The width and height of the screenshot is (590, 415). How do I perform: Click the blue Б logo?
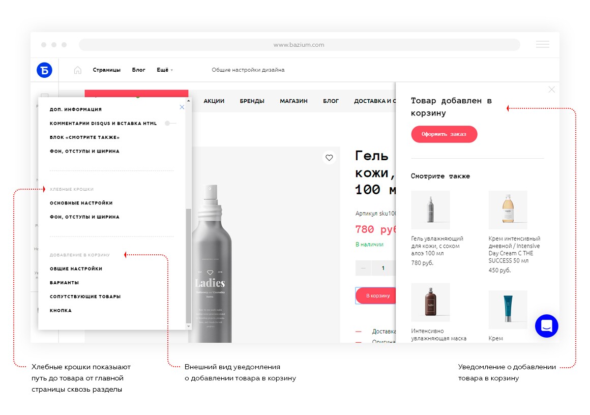pos(44,70)
